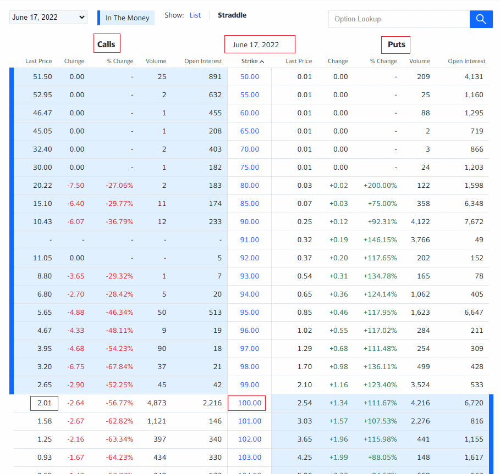Click the highlighted 2.01 call last price
This screenshot has width=500, height=474.
44,403
